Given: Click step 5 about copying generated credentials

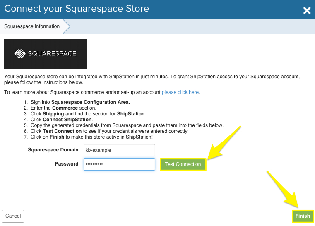Looking at the screenshot, I should pos(126,125).
